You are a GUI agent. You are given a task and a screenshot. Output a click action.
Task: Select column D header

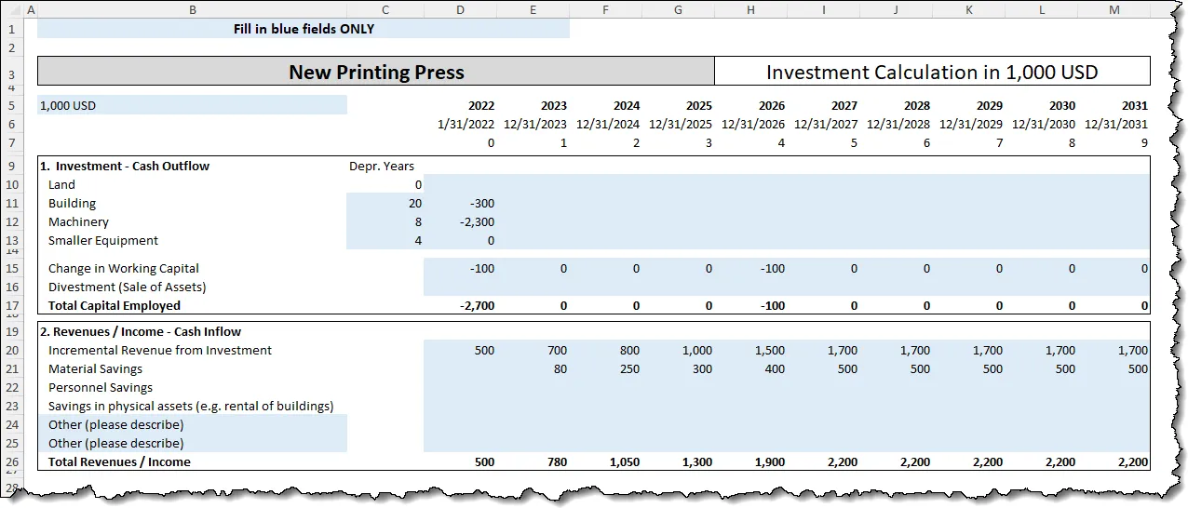coord(460,9)
